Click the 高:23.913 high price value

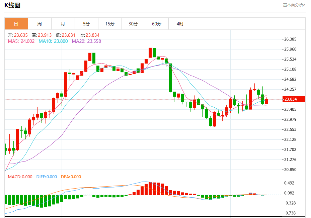click(42, 35)
